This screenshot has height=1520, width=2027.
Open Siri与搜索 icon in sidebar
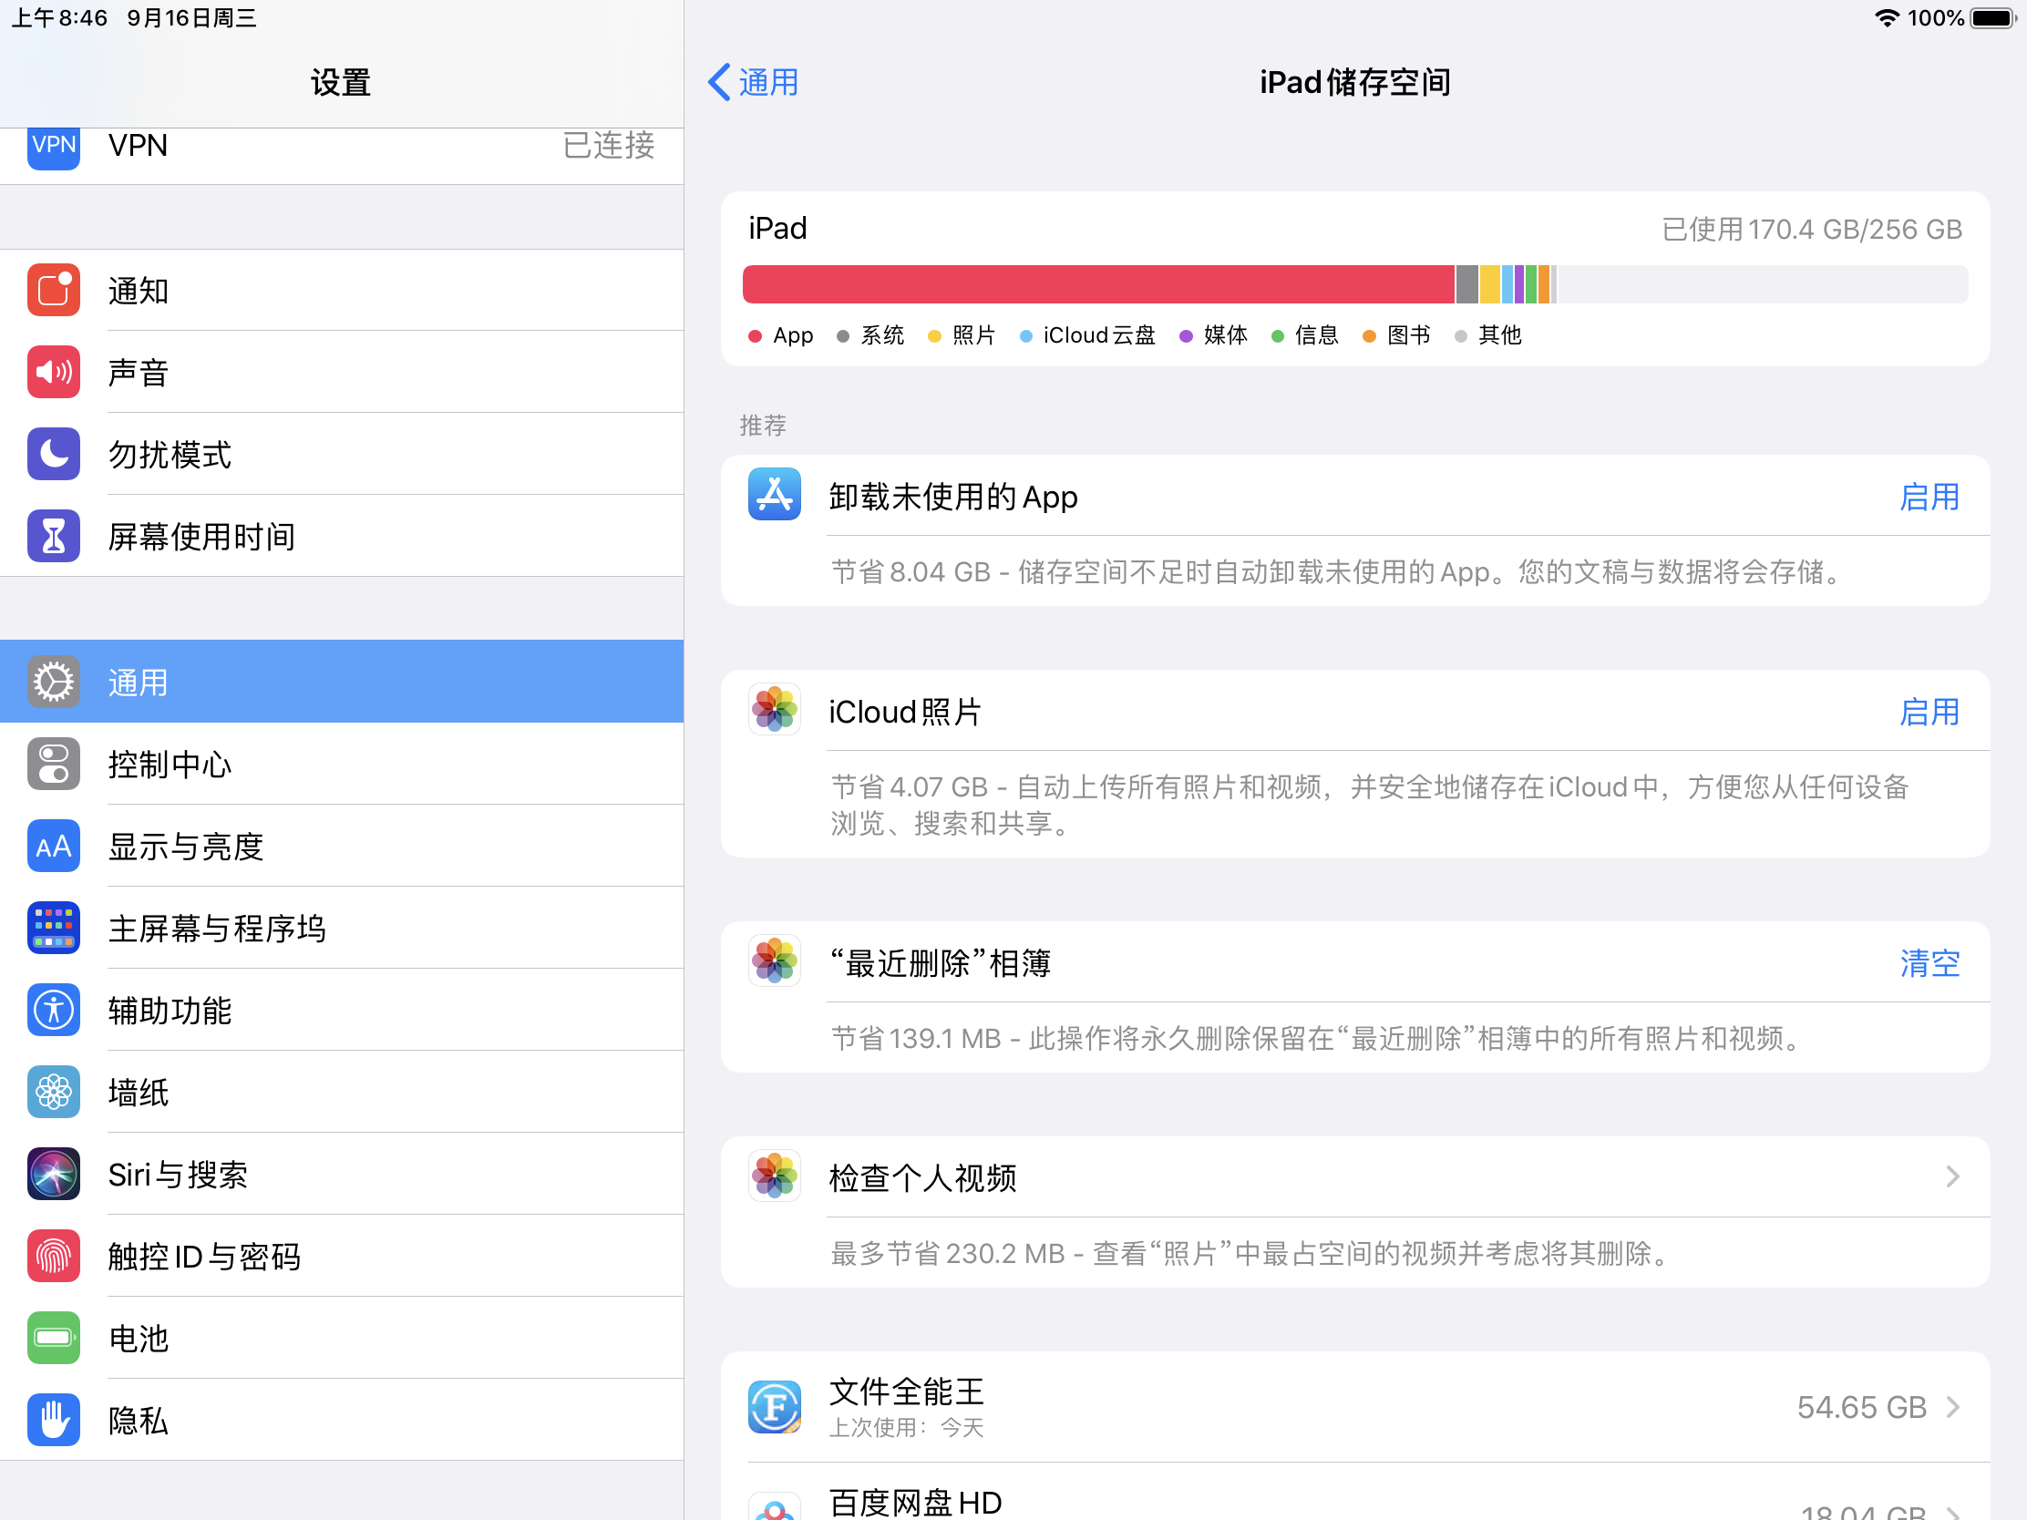coord(53,1175)
